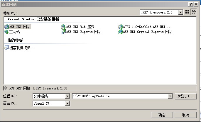
Task: Choose the ASP.NET Web 服务 template icon
Action: click(63, 27)
